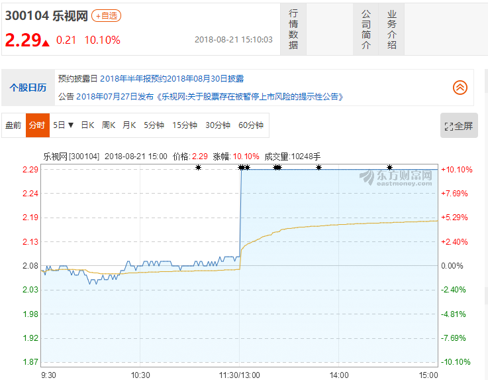Screen dimensions: 488x380
Task: Show the 月K monthly chart
Action: (129, 125)
